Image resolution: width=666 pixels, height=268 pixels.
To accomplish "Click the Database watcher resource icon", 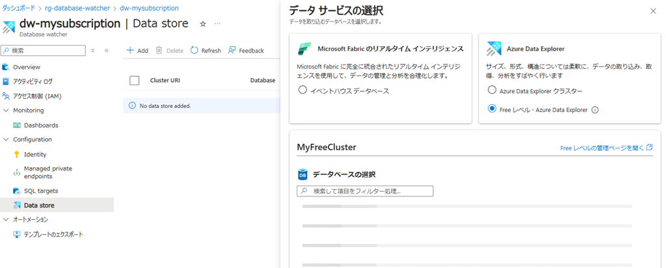I will click(8, 27).
